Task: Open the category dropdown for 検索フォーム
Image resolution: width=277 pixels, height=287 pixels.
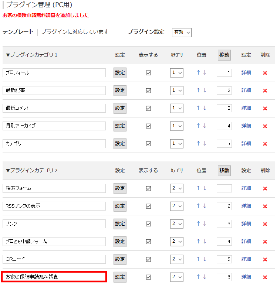Action: tap(177, 188)
